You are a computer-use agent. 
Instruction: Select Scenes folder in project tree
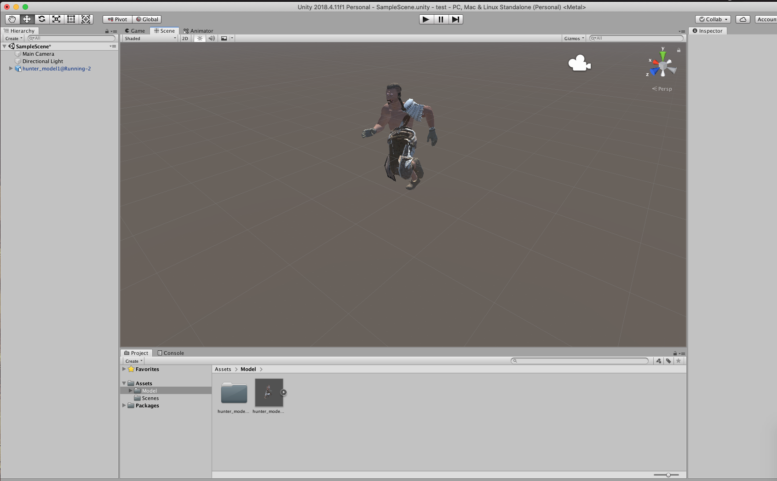(x=146, y=398)
